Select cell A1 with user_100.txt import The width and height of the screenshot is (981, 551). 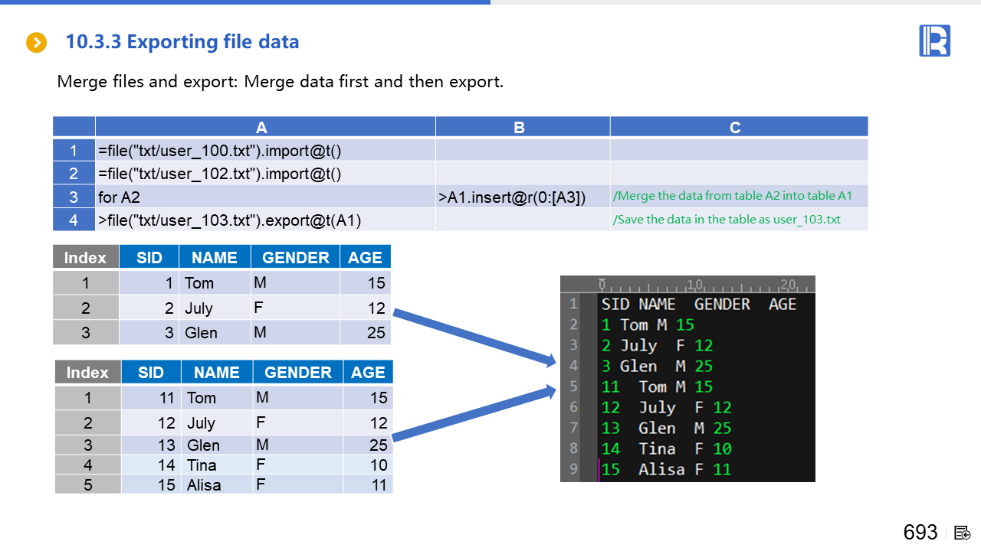265,151
